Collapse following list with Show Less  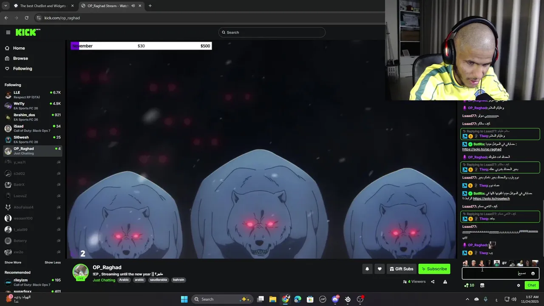coord(53,263)
